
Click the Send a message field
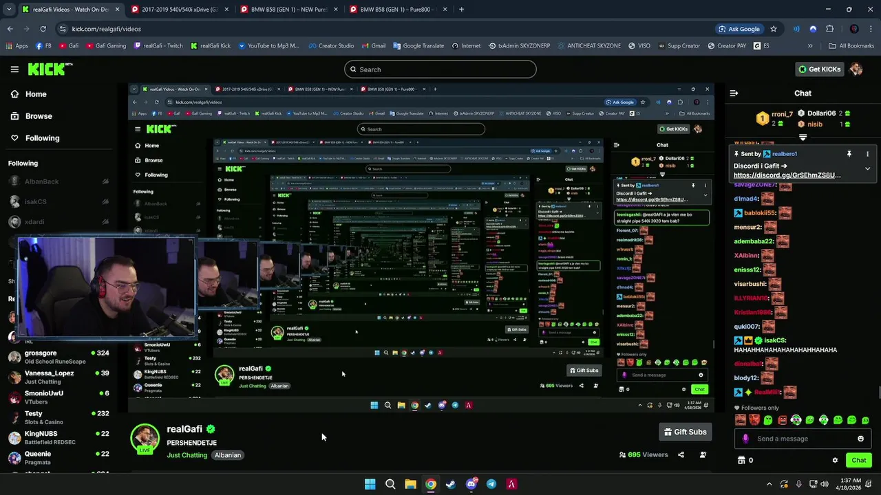pos(804,439)
